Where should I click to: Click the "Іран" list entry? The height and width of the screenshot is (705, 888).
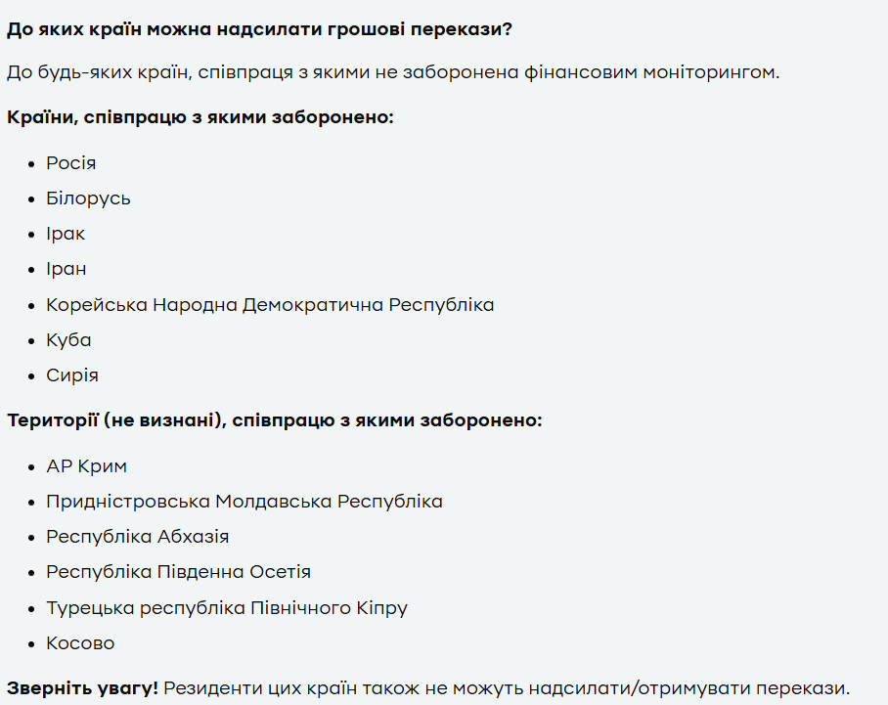(67, 269)
